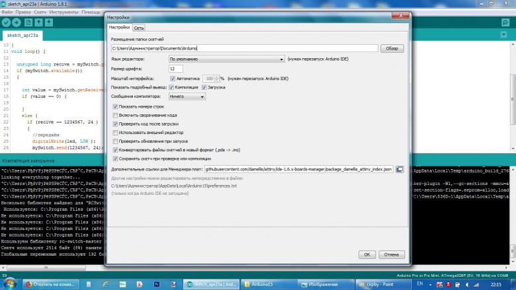Click 'Отмена' cancel button
The height and width of the screenshot is (290, 516).
391,254
